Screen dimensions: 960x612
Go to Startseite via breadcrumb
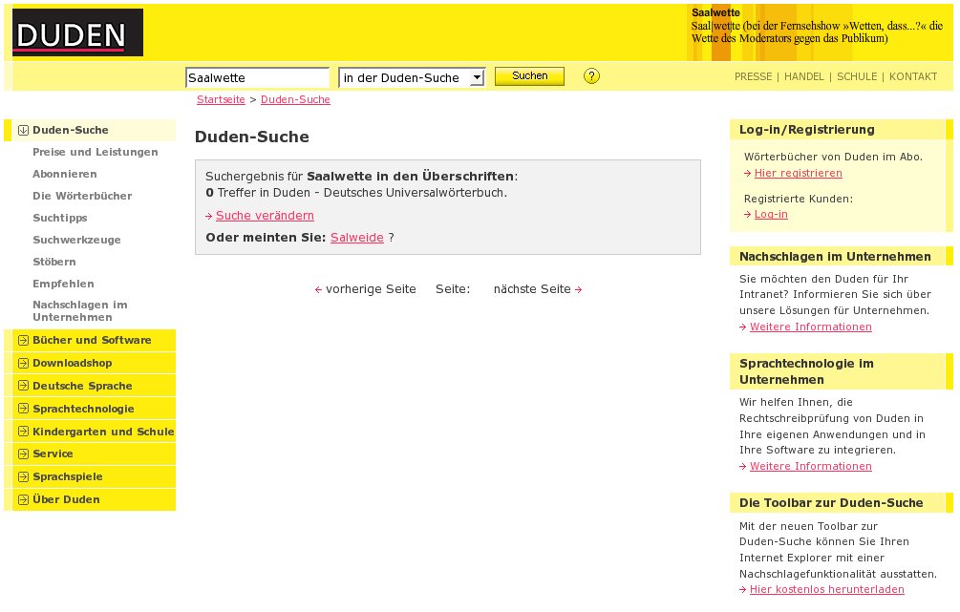tap(221, 99)
